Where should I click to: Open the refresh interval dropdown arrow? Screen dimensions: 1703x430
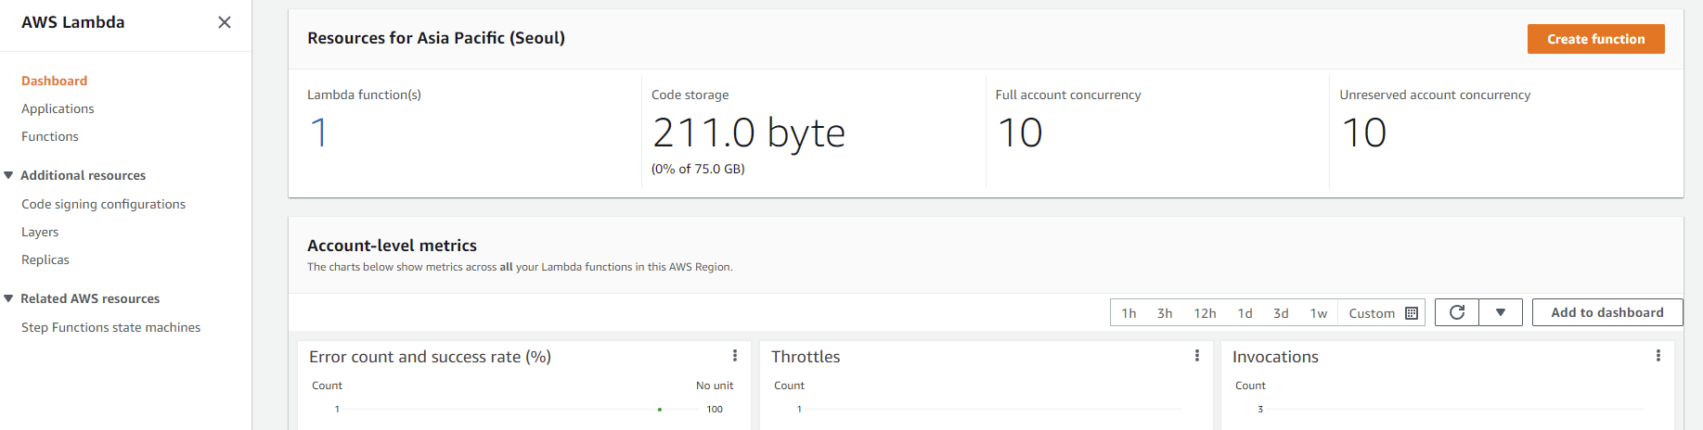(x=1501, y=312)
